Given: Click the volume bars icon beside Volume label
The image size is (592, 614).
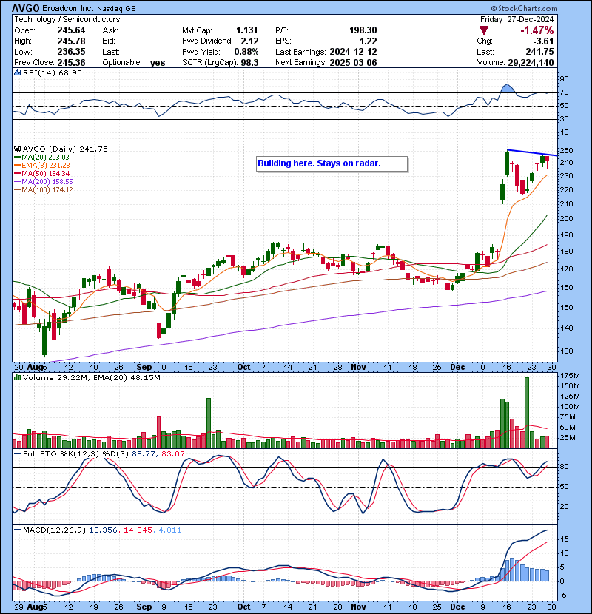Looking at the screenshot, I should 17,377.
